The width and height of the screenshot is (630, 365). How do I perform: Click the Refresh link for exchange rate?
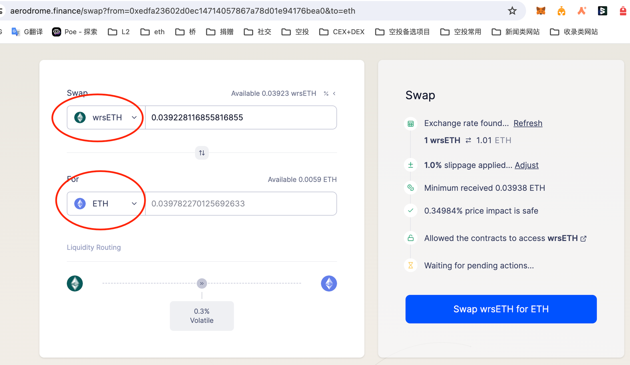[528, 123]
